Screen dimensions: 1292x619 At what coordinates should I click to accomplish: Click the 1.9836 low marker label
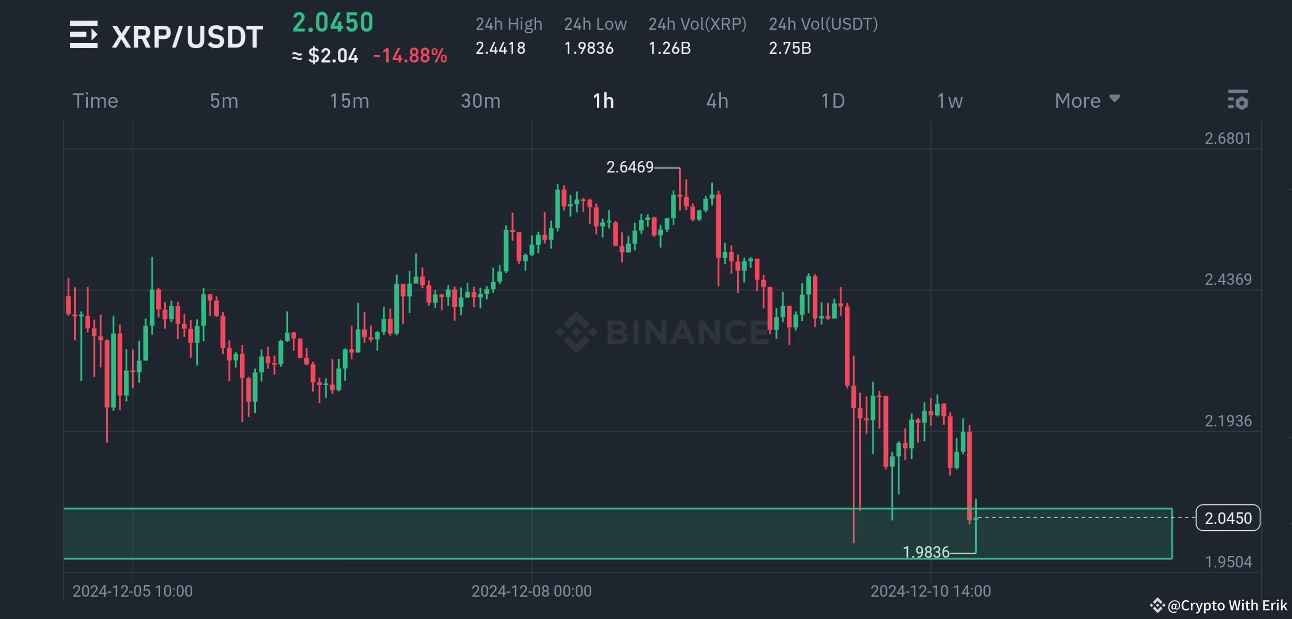pos(925,552)
